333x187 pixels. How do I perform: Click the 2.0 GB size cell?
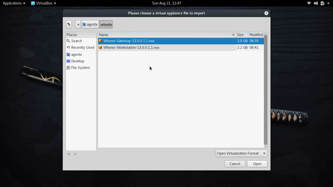242,41
